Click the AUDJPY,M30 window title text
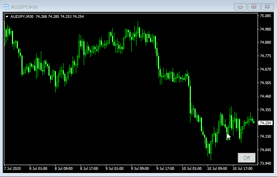This screenshot has width=277, height=177. click(x=24, y=7)
